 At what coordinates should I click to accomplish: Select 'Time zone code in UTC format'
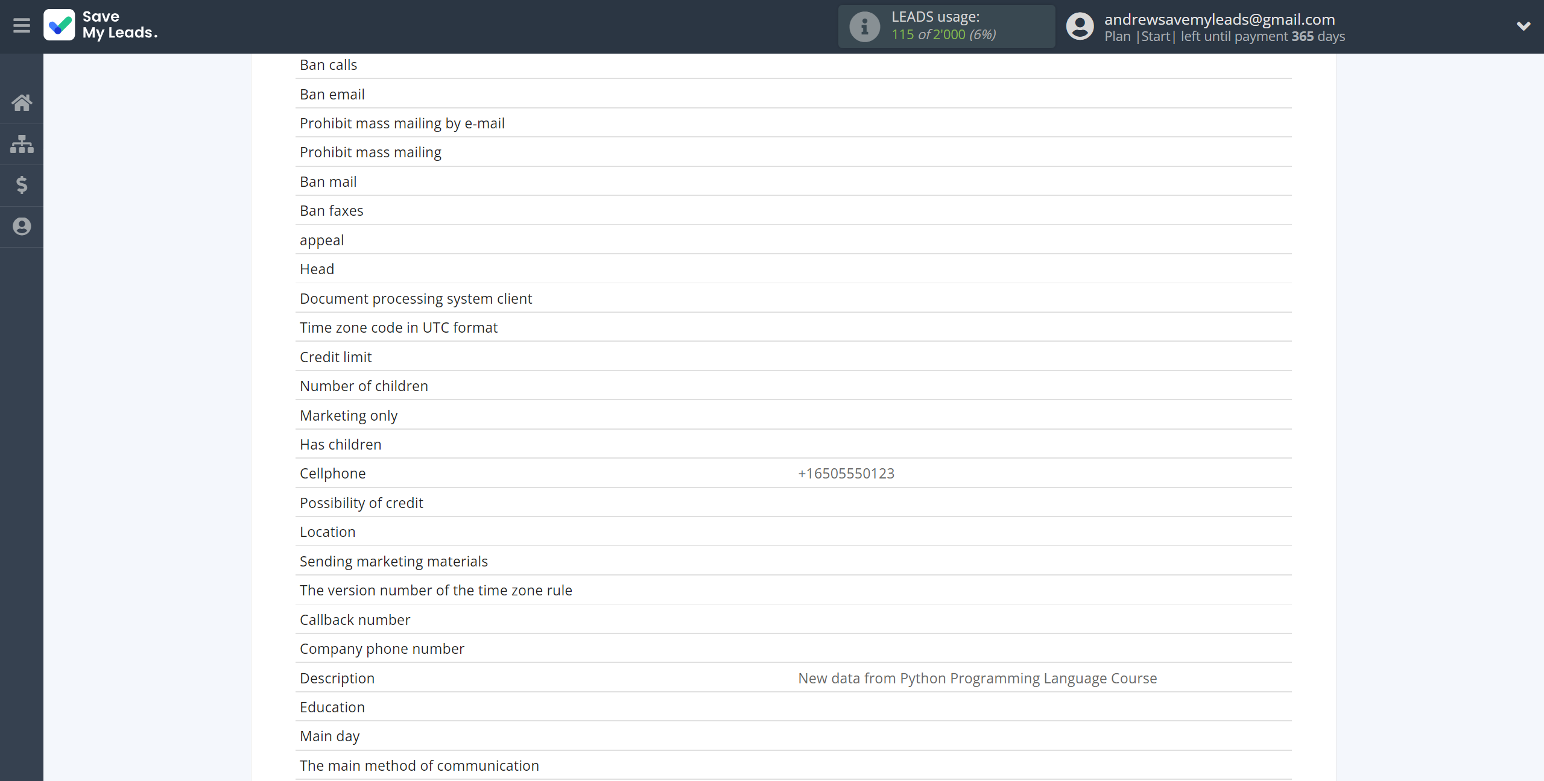pos(793,327)
